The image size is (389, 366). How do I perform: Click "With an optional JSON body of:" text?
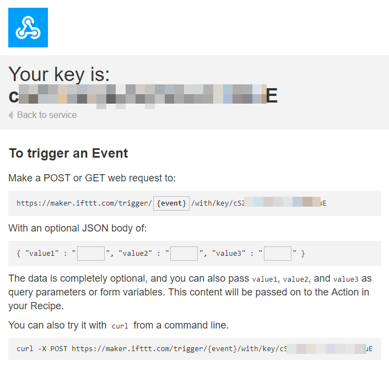pos(78,228)
